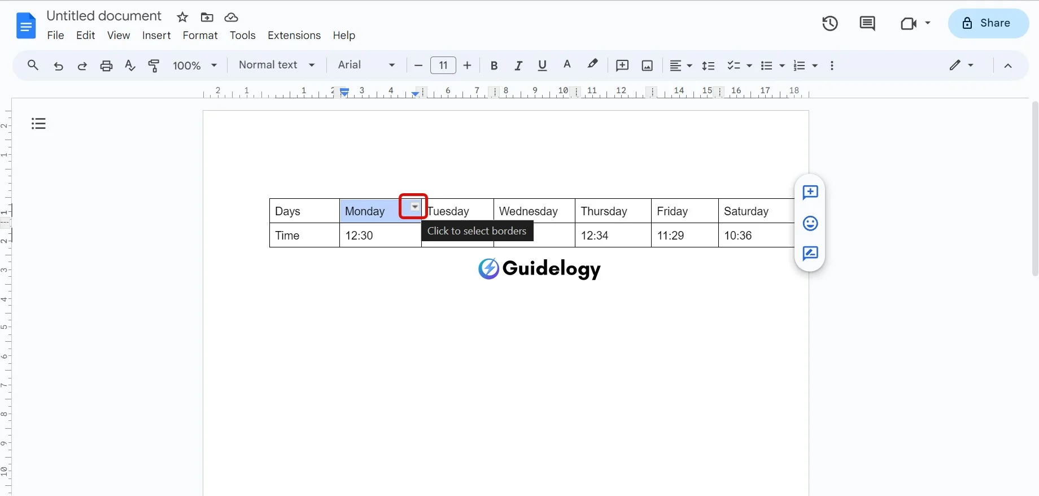Insert a bulleted list using the toolbar icon
The height and width of the screenshot is (496, 1039).
[766, 66]
